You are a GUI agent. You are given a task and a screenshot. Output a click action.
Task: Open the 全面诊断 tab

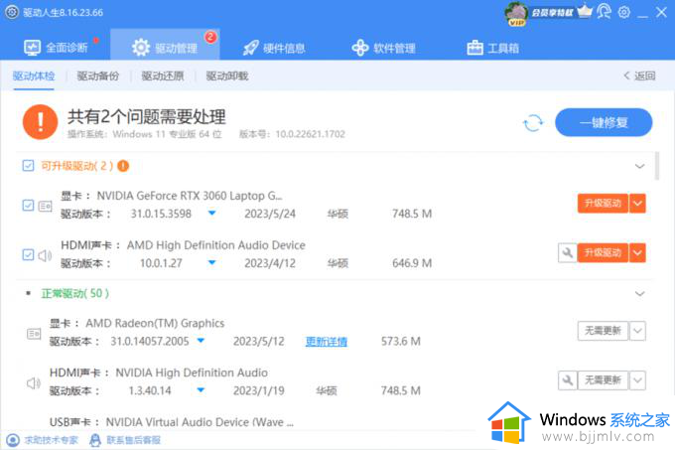pos(56,48)
